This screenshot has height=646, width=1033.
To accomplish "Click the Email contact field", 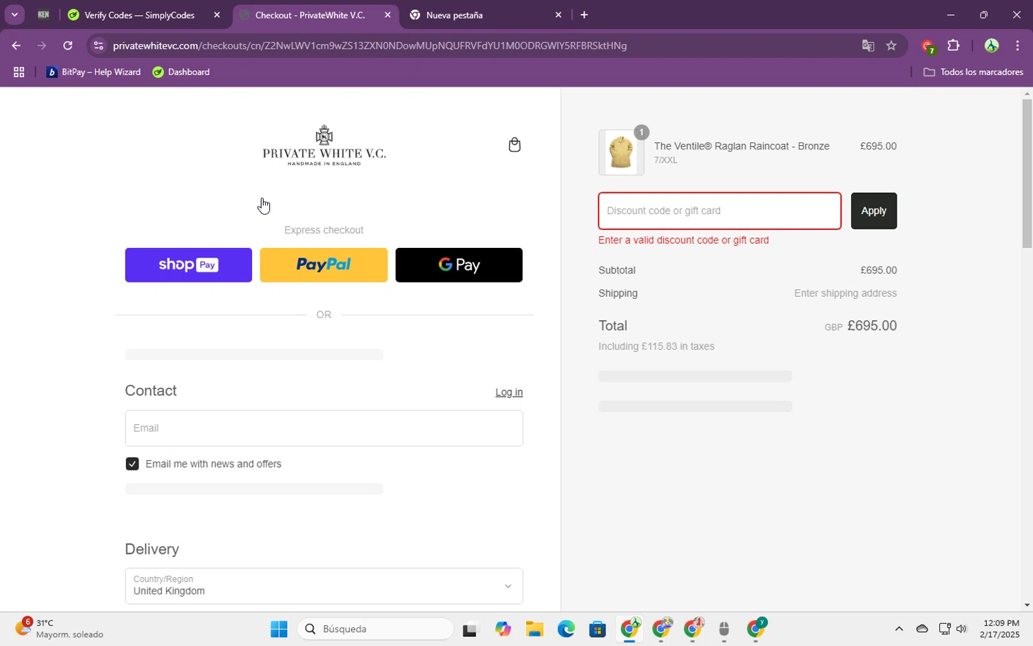I will click(x=324, y=428).
